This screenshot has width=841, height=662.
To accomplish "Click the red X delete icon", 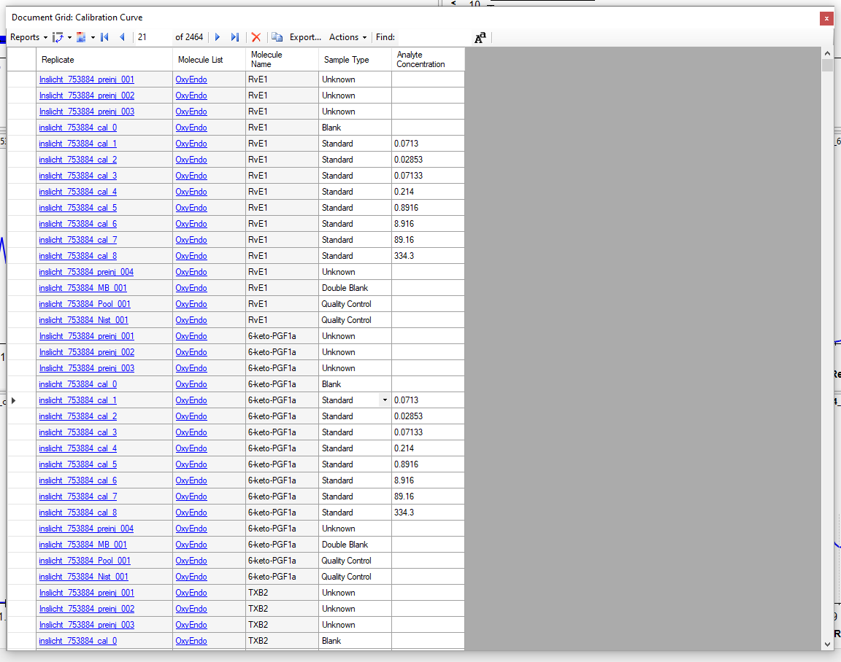I will point(256,37).
